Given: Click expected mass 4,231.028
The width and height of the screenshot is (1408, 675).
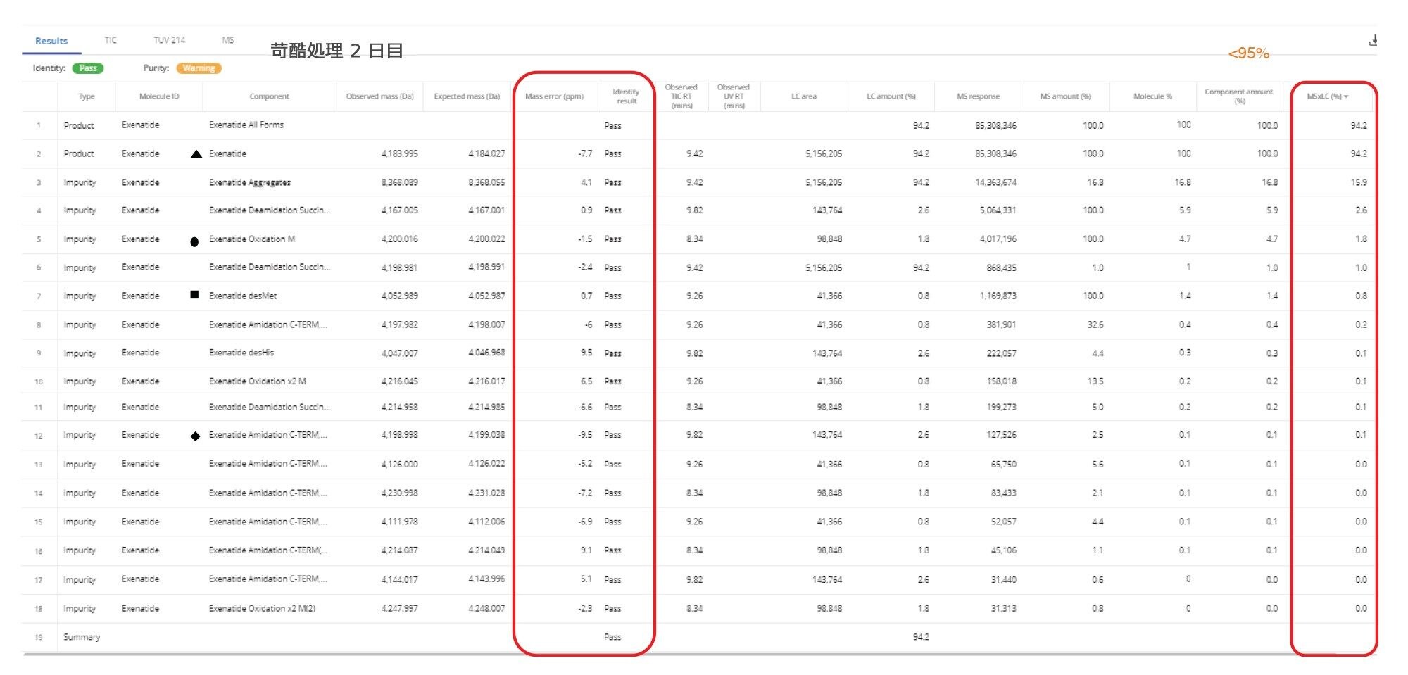Looking at the screenshot, I should point(486,493).
